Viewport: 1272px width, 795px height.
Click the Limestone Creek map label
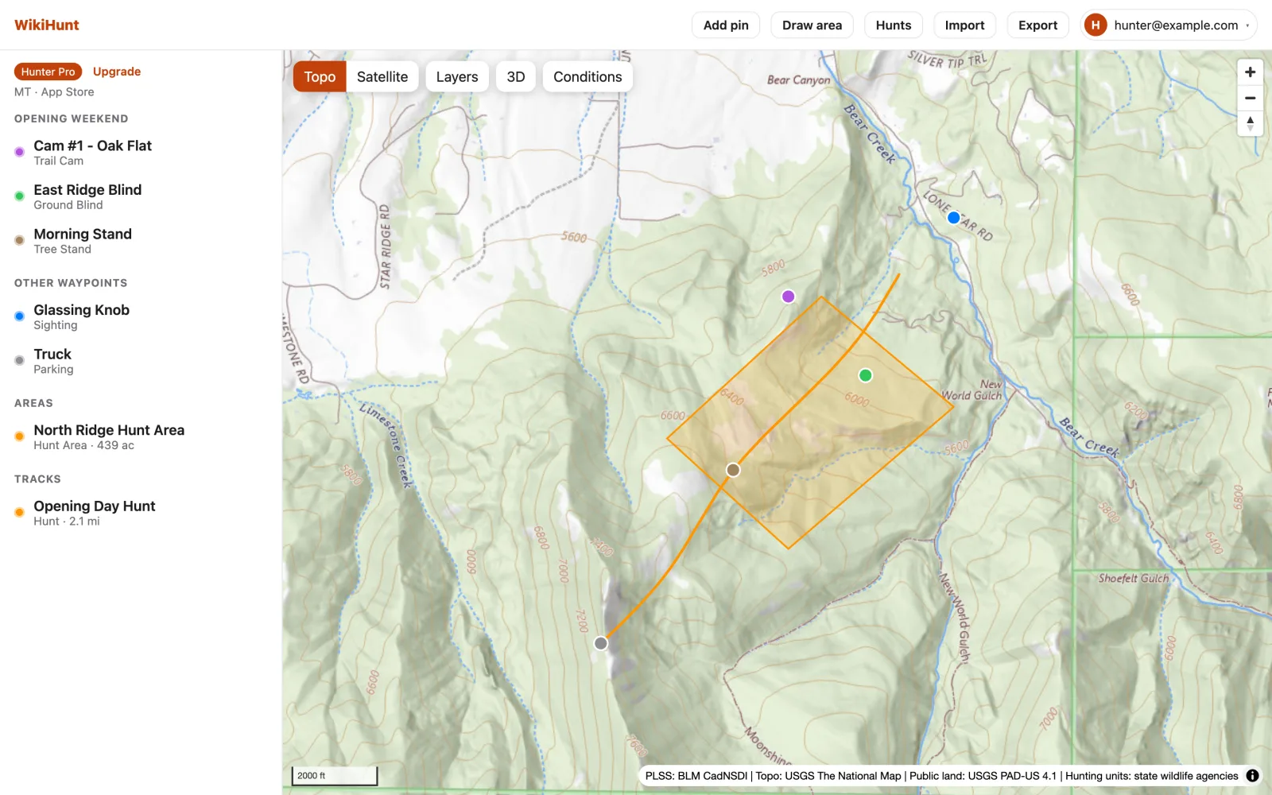(386, 445)
